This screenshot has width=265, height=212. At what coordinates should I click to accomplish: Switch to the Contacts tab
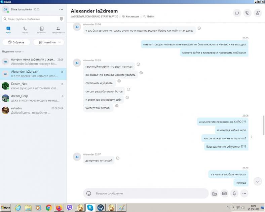click(x=41, y=30)
